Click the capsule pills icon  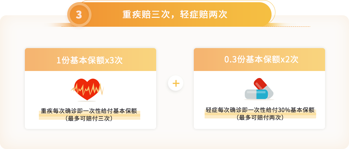click(259, 89)
